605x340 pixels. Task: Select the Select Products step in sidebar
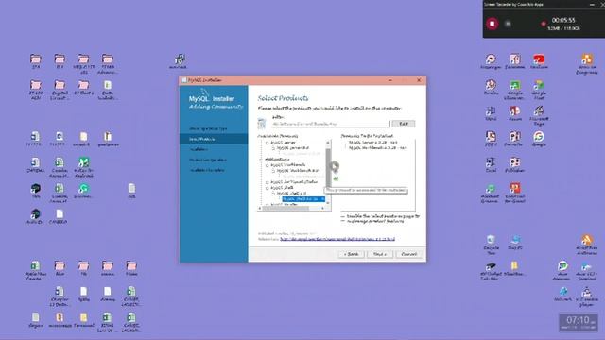click(214, 139)
